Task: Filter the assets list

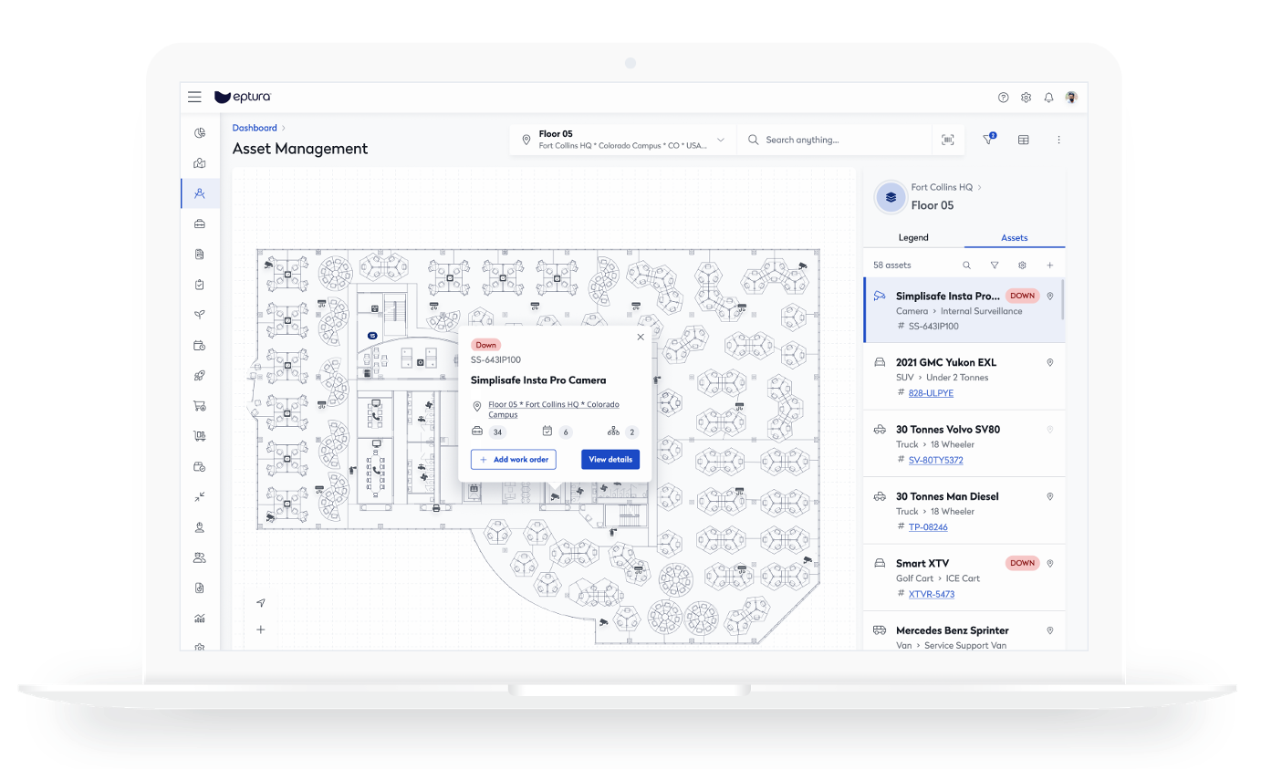Action: click(x=995, y=265)
